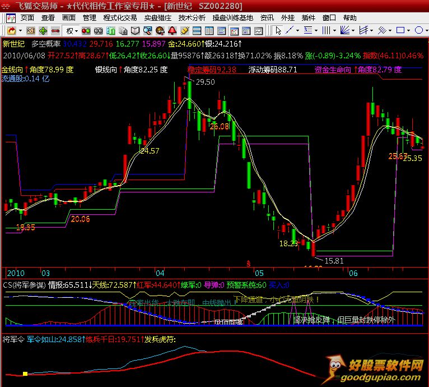Image resolution: width=429 pixels, height=387 pixels.
Task: Click the RSI indicator toolbar icon
Action: pyautogui.click(x=31, y=30)
